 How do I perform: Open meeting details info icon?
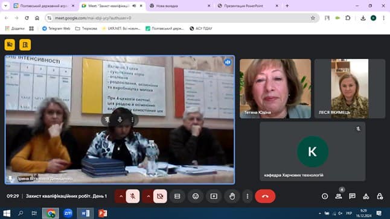click(x=325, y=196)
